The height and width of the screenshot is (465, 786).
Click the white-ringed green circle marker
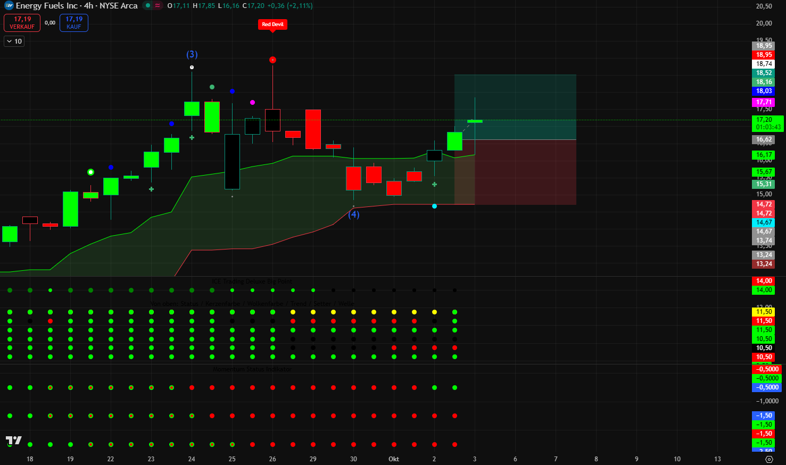90,172
